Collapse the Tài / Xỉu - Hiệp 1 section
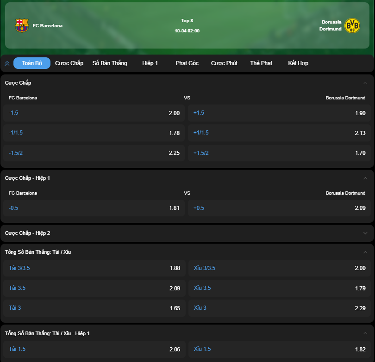This screenshot has height=362, width=375. coord(365,333)
